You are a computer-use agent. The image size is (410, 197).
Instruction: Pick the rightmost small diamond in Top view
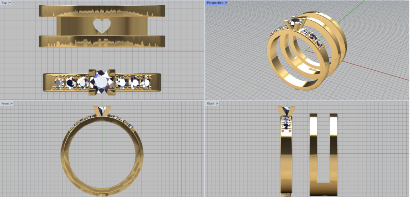click(x=145, y=83)
